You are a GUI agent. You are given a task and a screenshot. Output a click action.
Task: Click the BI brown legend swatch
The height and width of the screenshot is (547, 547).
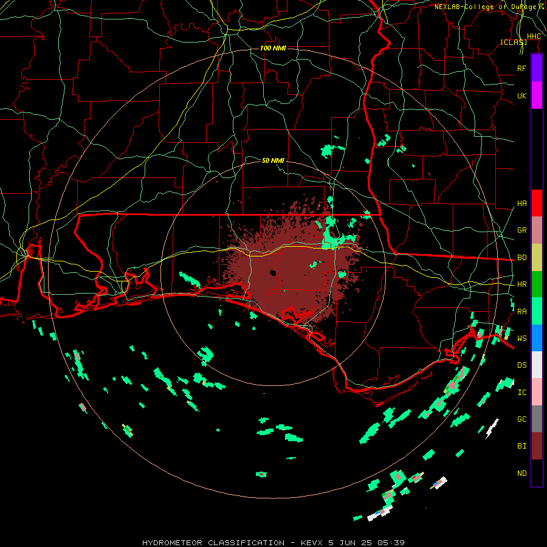coord(537,446)
